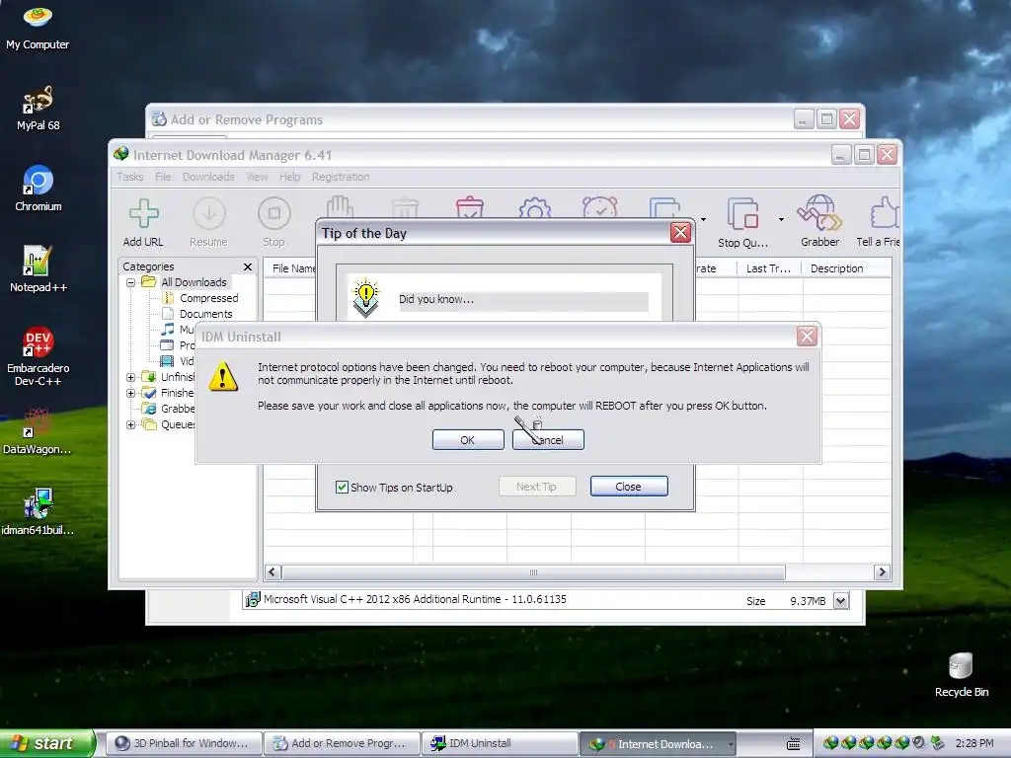Open the Tasks menu
The height and width of the screenshot is (758, 1011).
[129, 177]
